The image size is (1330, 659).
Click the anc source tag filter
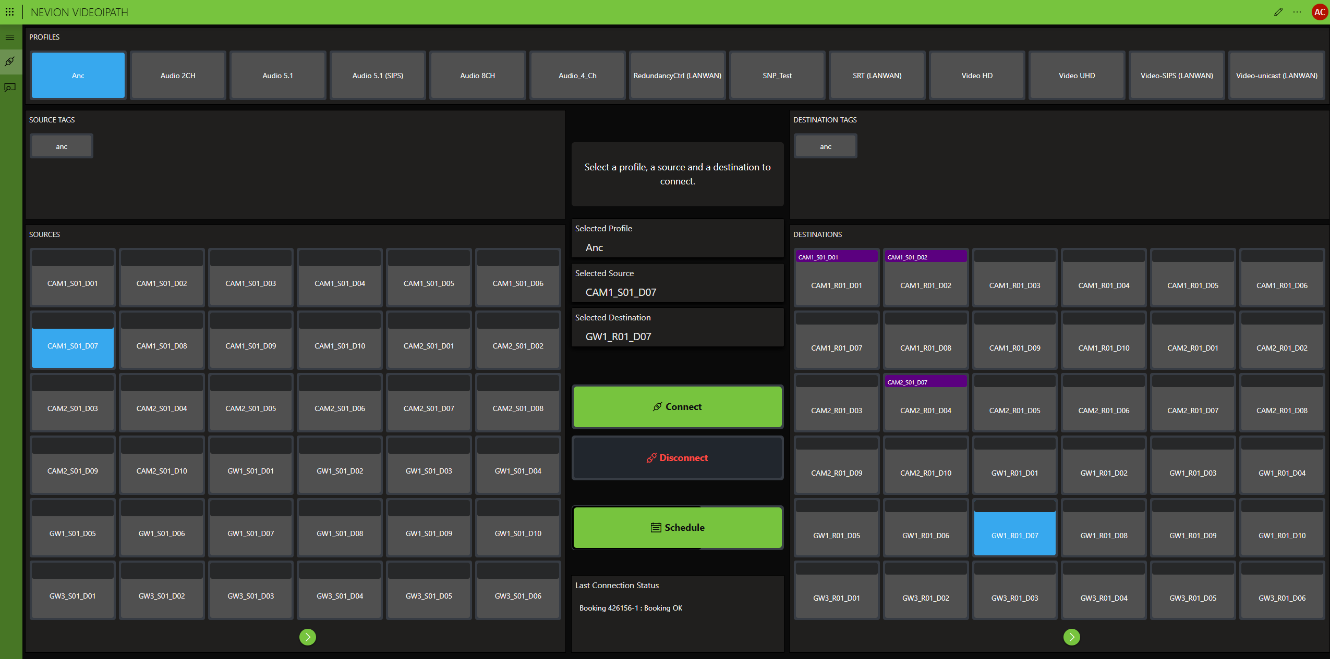pos(61,146)
